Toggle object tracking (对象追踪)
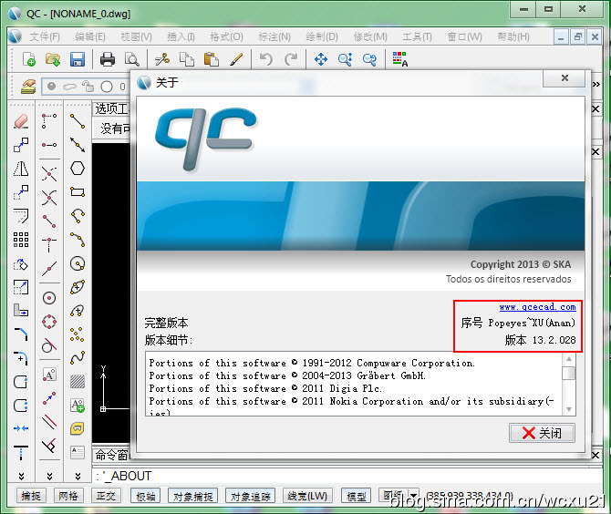Image resolution: width=611 pixels, height=514 pixels. (x=251, y=496)
